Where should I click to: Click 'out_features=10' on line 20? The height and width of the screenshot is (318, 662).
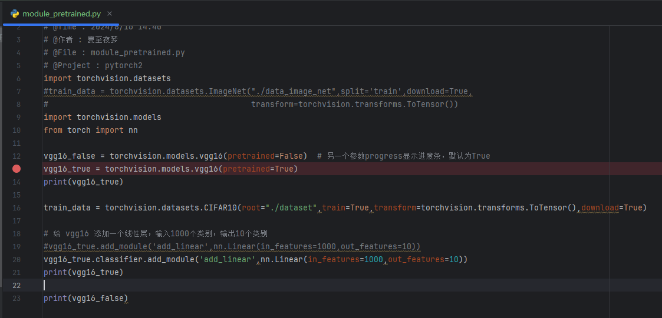tap(423, 259)
